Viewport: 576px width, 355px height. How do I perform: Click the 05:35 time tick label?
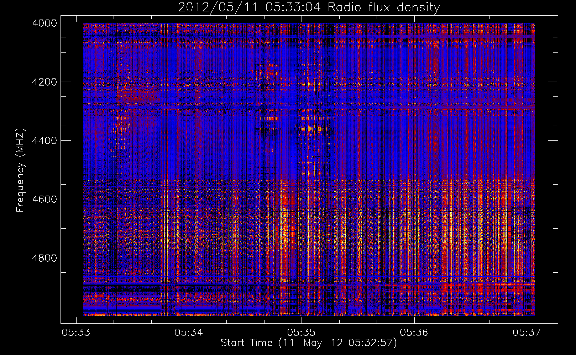click(x=302, y=333)
